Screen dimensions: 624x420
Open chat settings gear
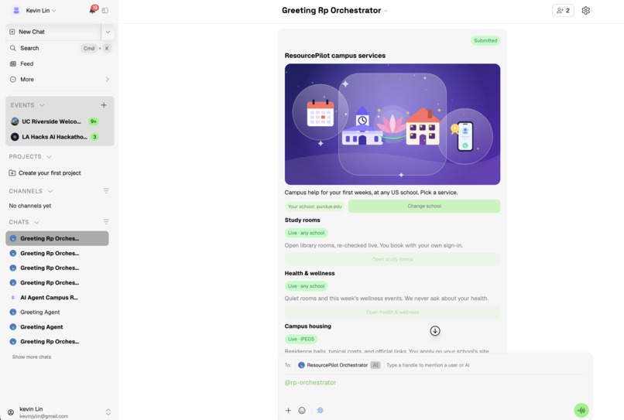click(x=585, y=10)
